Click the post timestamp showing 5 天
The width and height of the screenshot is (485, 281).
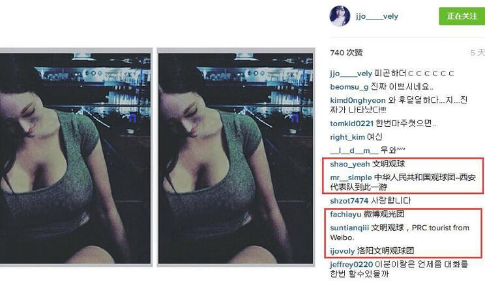478,53
